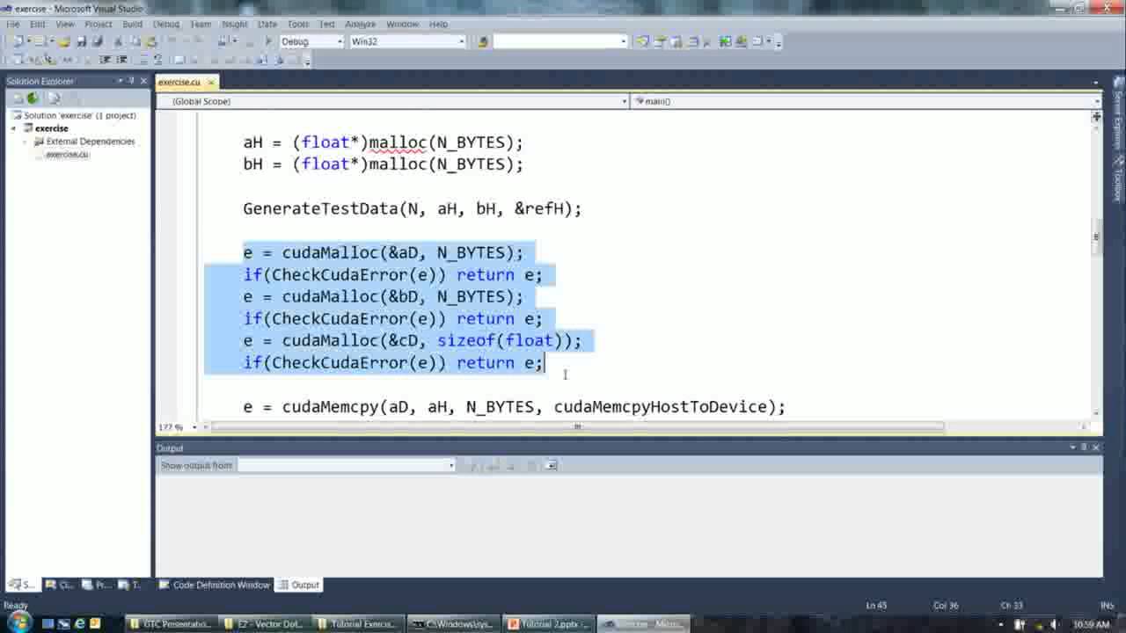Viewport: 1126px width, 633px height.
Task: Click the Comment Selection icon
Action: coord(143,60)
